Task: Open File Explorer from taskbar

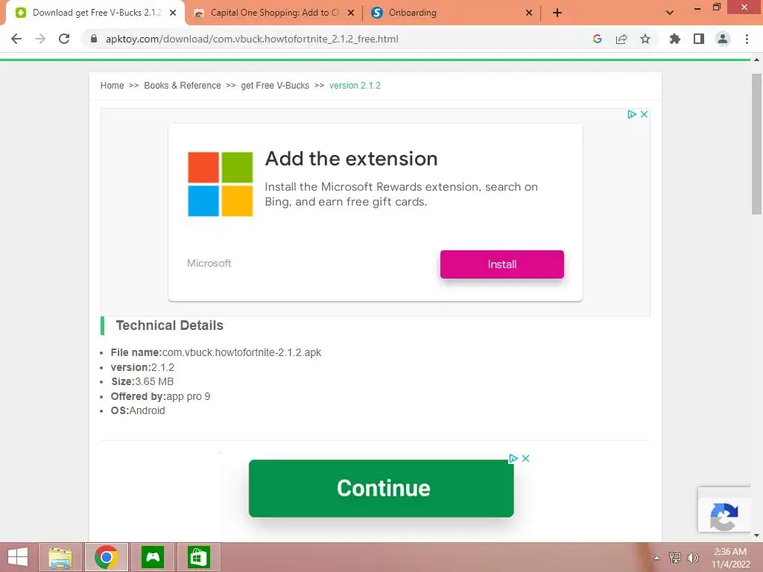Action: click(60, 557)
